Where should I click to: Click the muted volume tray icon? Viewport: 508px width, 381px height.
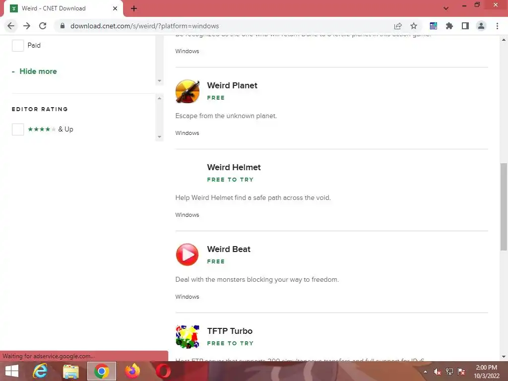(438, 372)
